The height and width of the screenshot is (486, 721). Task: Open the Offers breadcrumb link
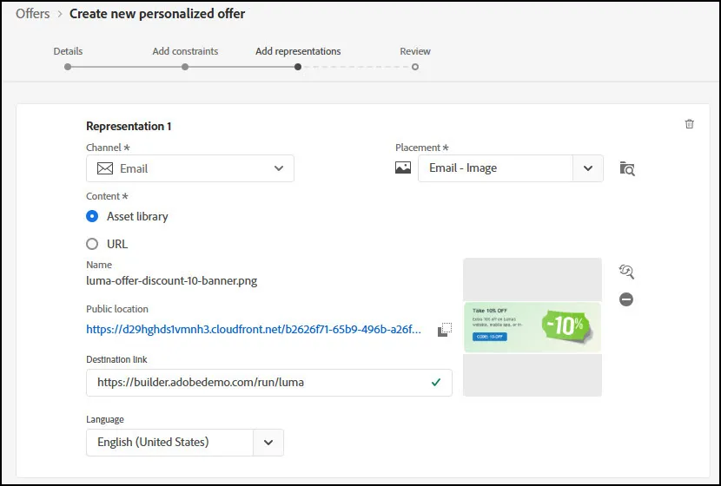pyautogui.click(x=33, y=14)
